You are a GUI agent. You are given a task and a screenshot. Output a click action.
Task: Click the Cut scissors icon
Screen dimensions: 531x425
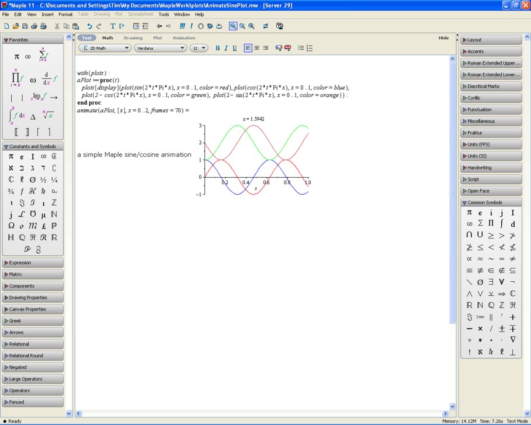click(x=57, y=26)
